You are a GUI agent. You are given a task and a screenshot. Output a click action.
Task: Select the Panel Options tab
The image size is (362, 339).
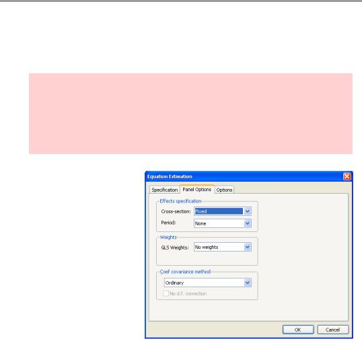coord(197,189)
